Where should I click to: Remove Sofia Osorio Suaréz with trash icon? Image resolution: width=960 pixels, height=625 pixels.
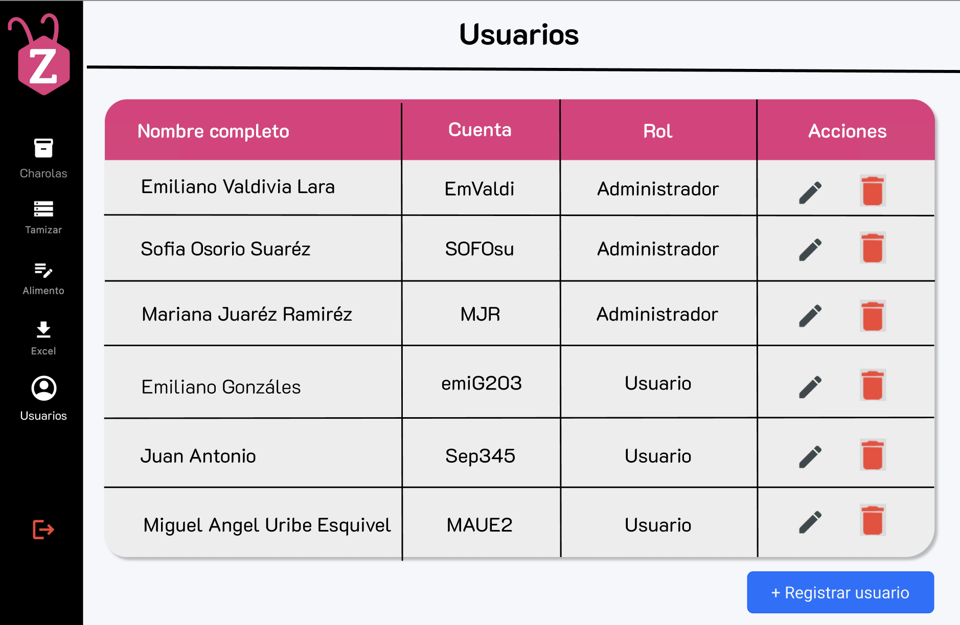[x=873, y=248]
